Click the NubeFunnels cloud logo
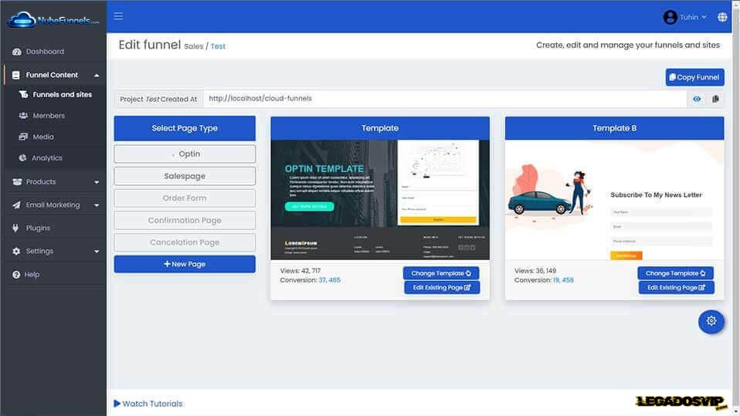740x416 pixels. [x=53, y=19]
